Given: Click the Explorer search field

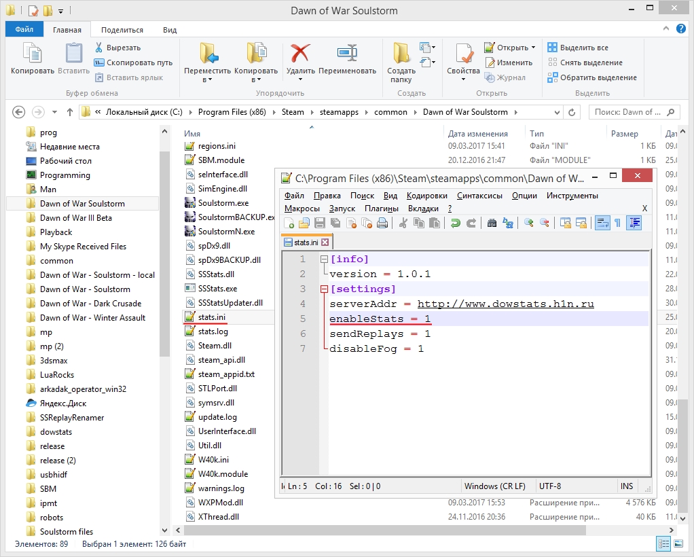Looking at the screenshot, I should [634, 112].
